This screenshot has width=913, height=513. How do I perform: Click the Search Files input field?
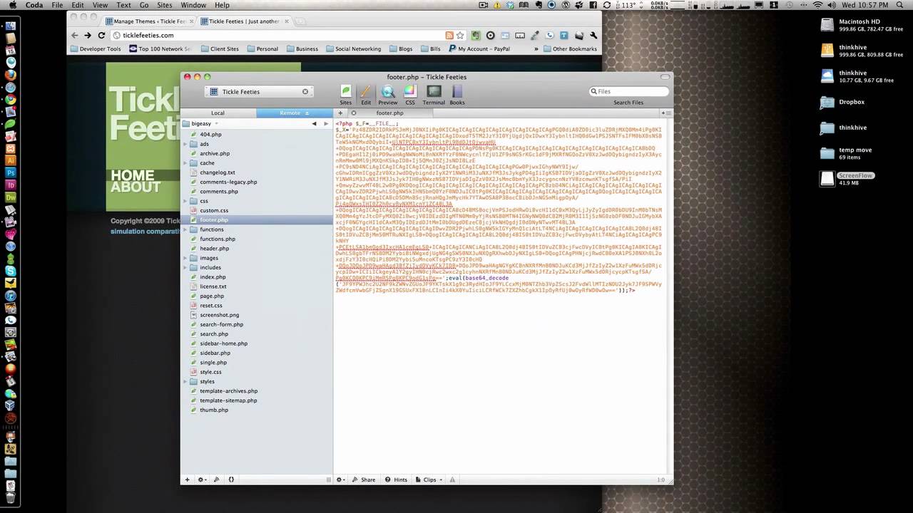[628, 91]
